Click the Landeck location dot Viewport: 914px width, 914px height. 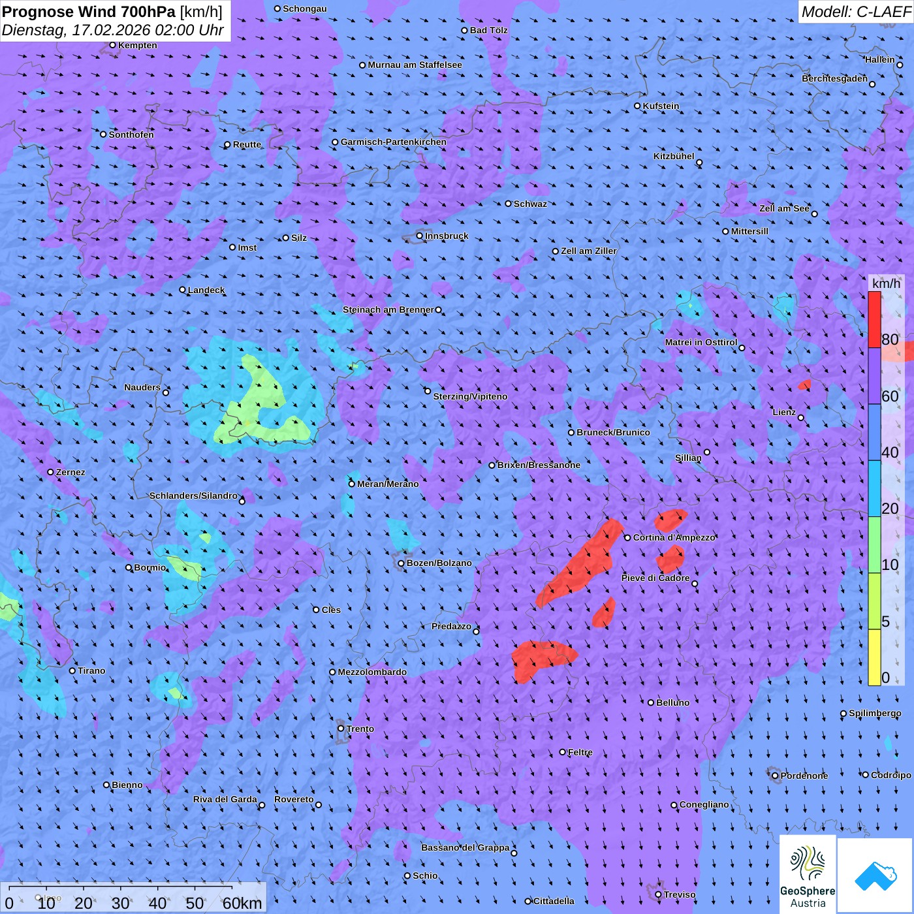click(182, 290)
